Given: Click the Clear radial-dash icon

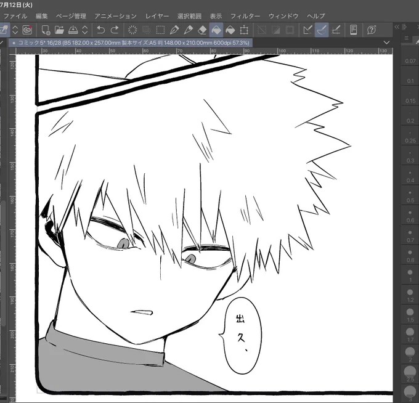Looking at the screenshot, I should (132, 30).
